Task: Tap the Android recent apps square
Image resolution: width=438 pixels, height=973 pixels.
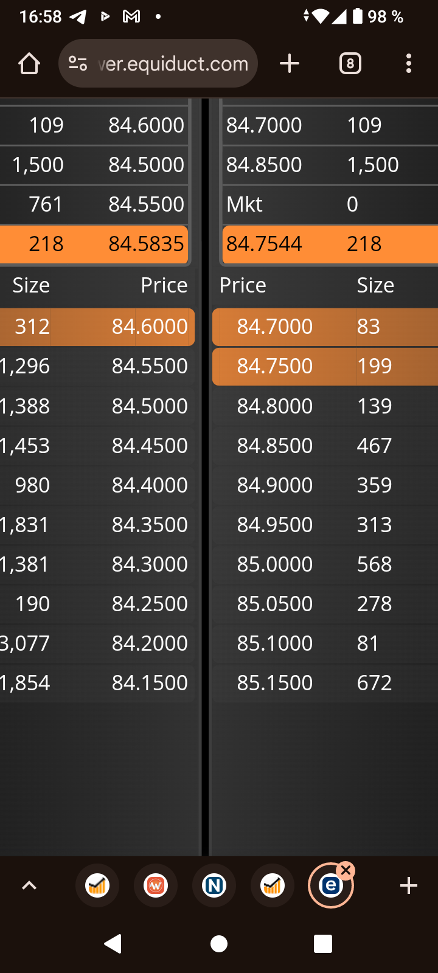Action: pos(323,944)
